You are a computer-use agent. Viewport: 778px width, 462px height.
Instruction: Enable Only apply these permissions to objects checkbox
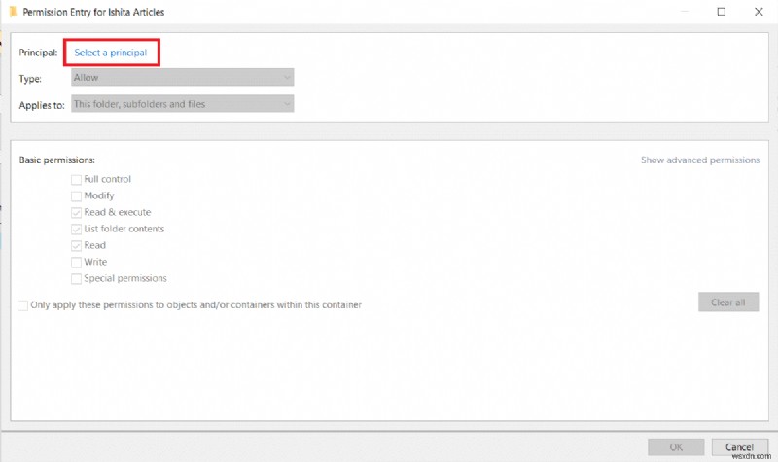pyautogui.click(x=22, y=305)
